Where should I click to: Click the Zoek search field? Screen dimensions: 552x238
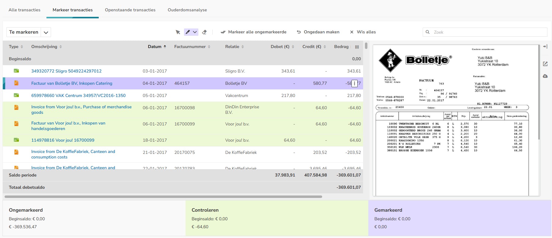tap(485, 32)
